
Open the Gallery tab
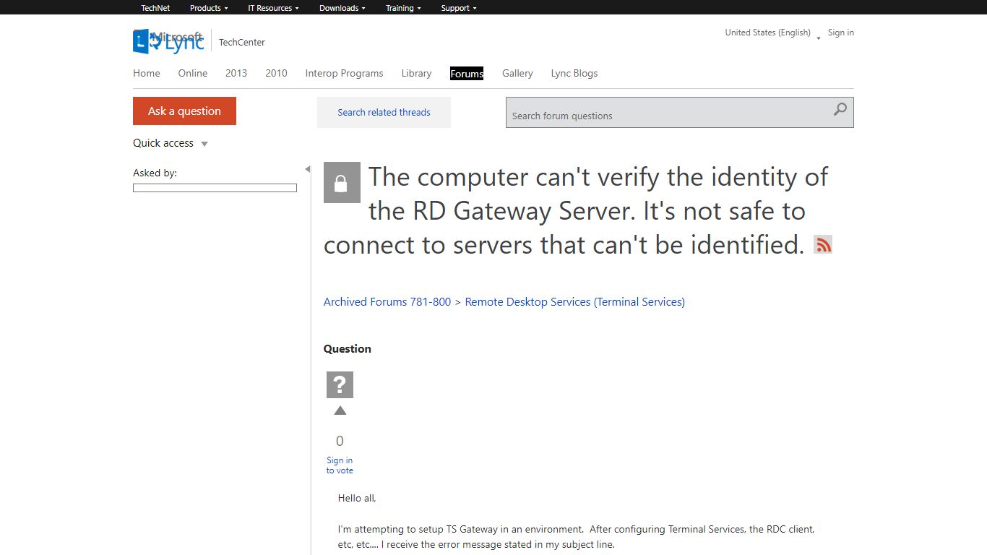[517, 73]
